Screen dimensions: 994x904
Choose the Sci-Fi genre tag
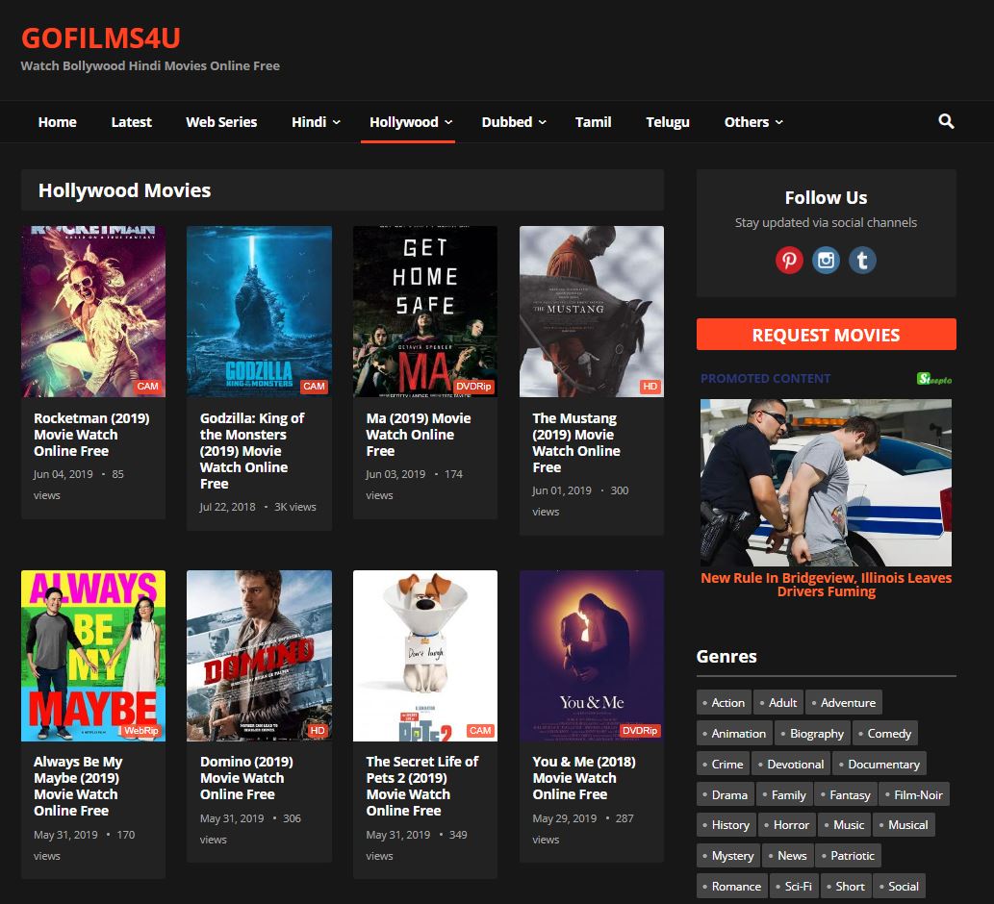coord(794,887)
